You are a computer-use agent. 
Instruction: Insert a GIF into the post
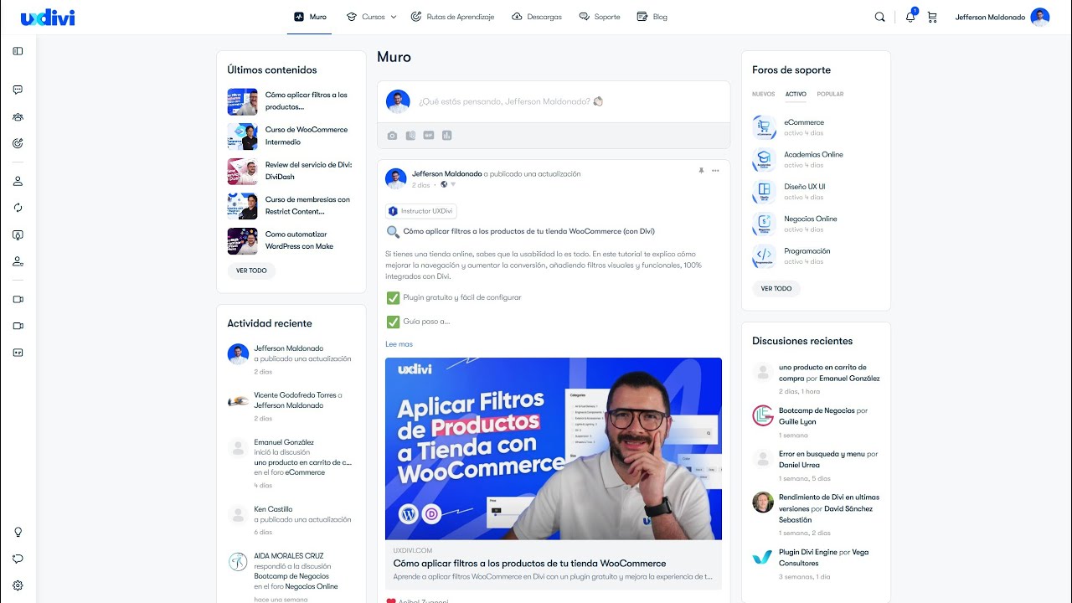[429, 136]
